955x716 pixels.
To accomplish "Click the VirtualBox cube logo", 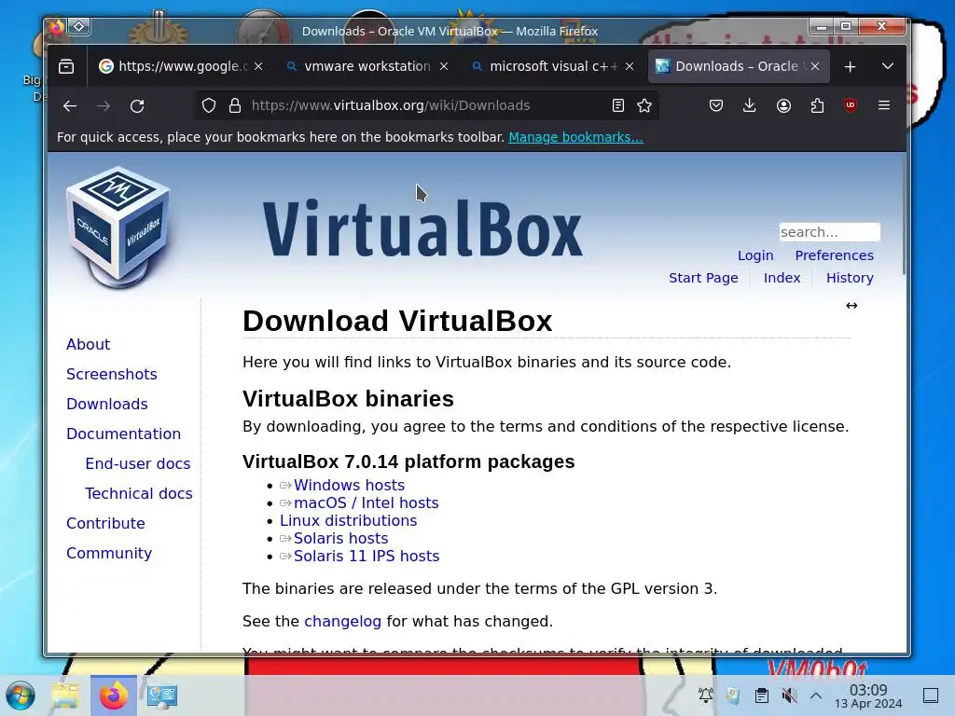I will [118, 227].
